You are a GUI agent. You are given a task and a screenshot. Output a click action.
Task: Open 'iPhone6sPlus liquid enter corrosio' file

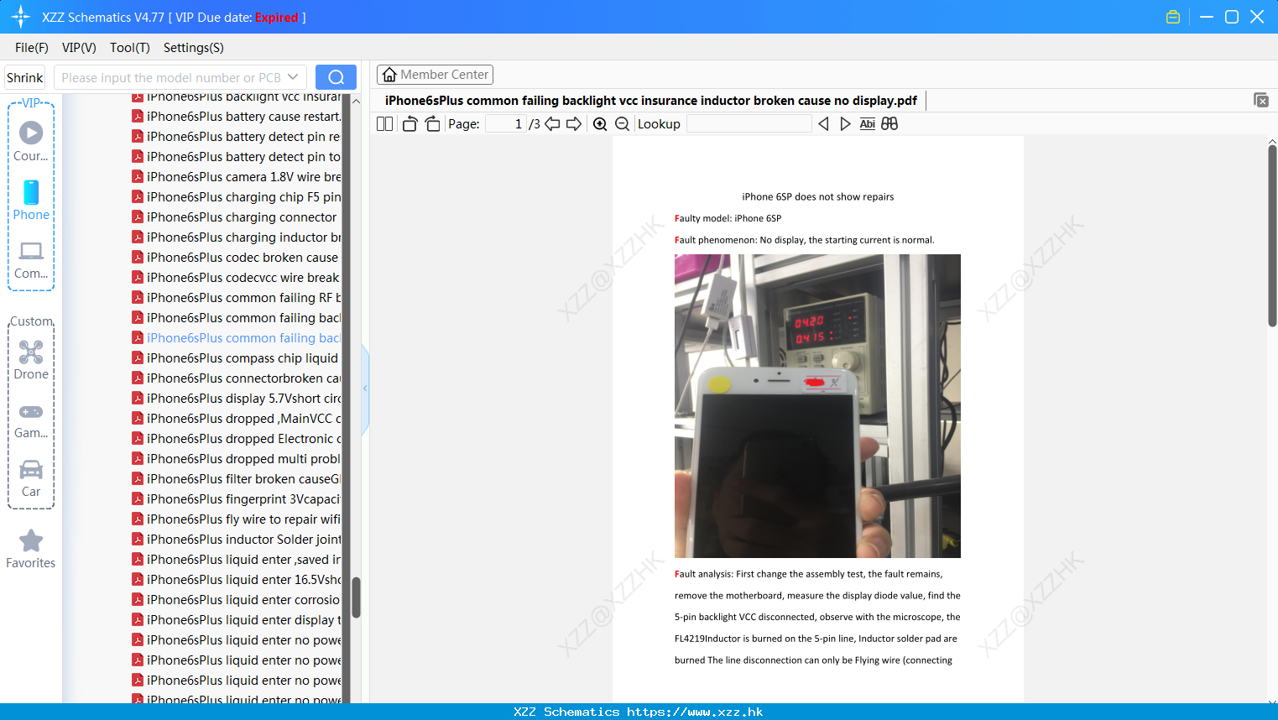click(236, 600)
